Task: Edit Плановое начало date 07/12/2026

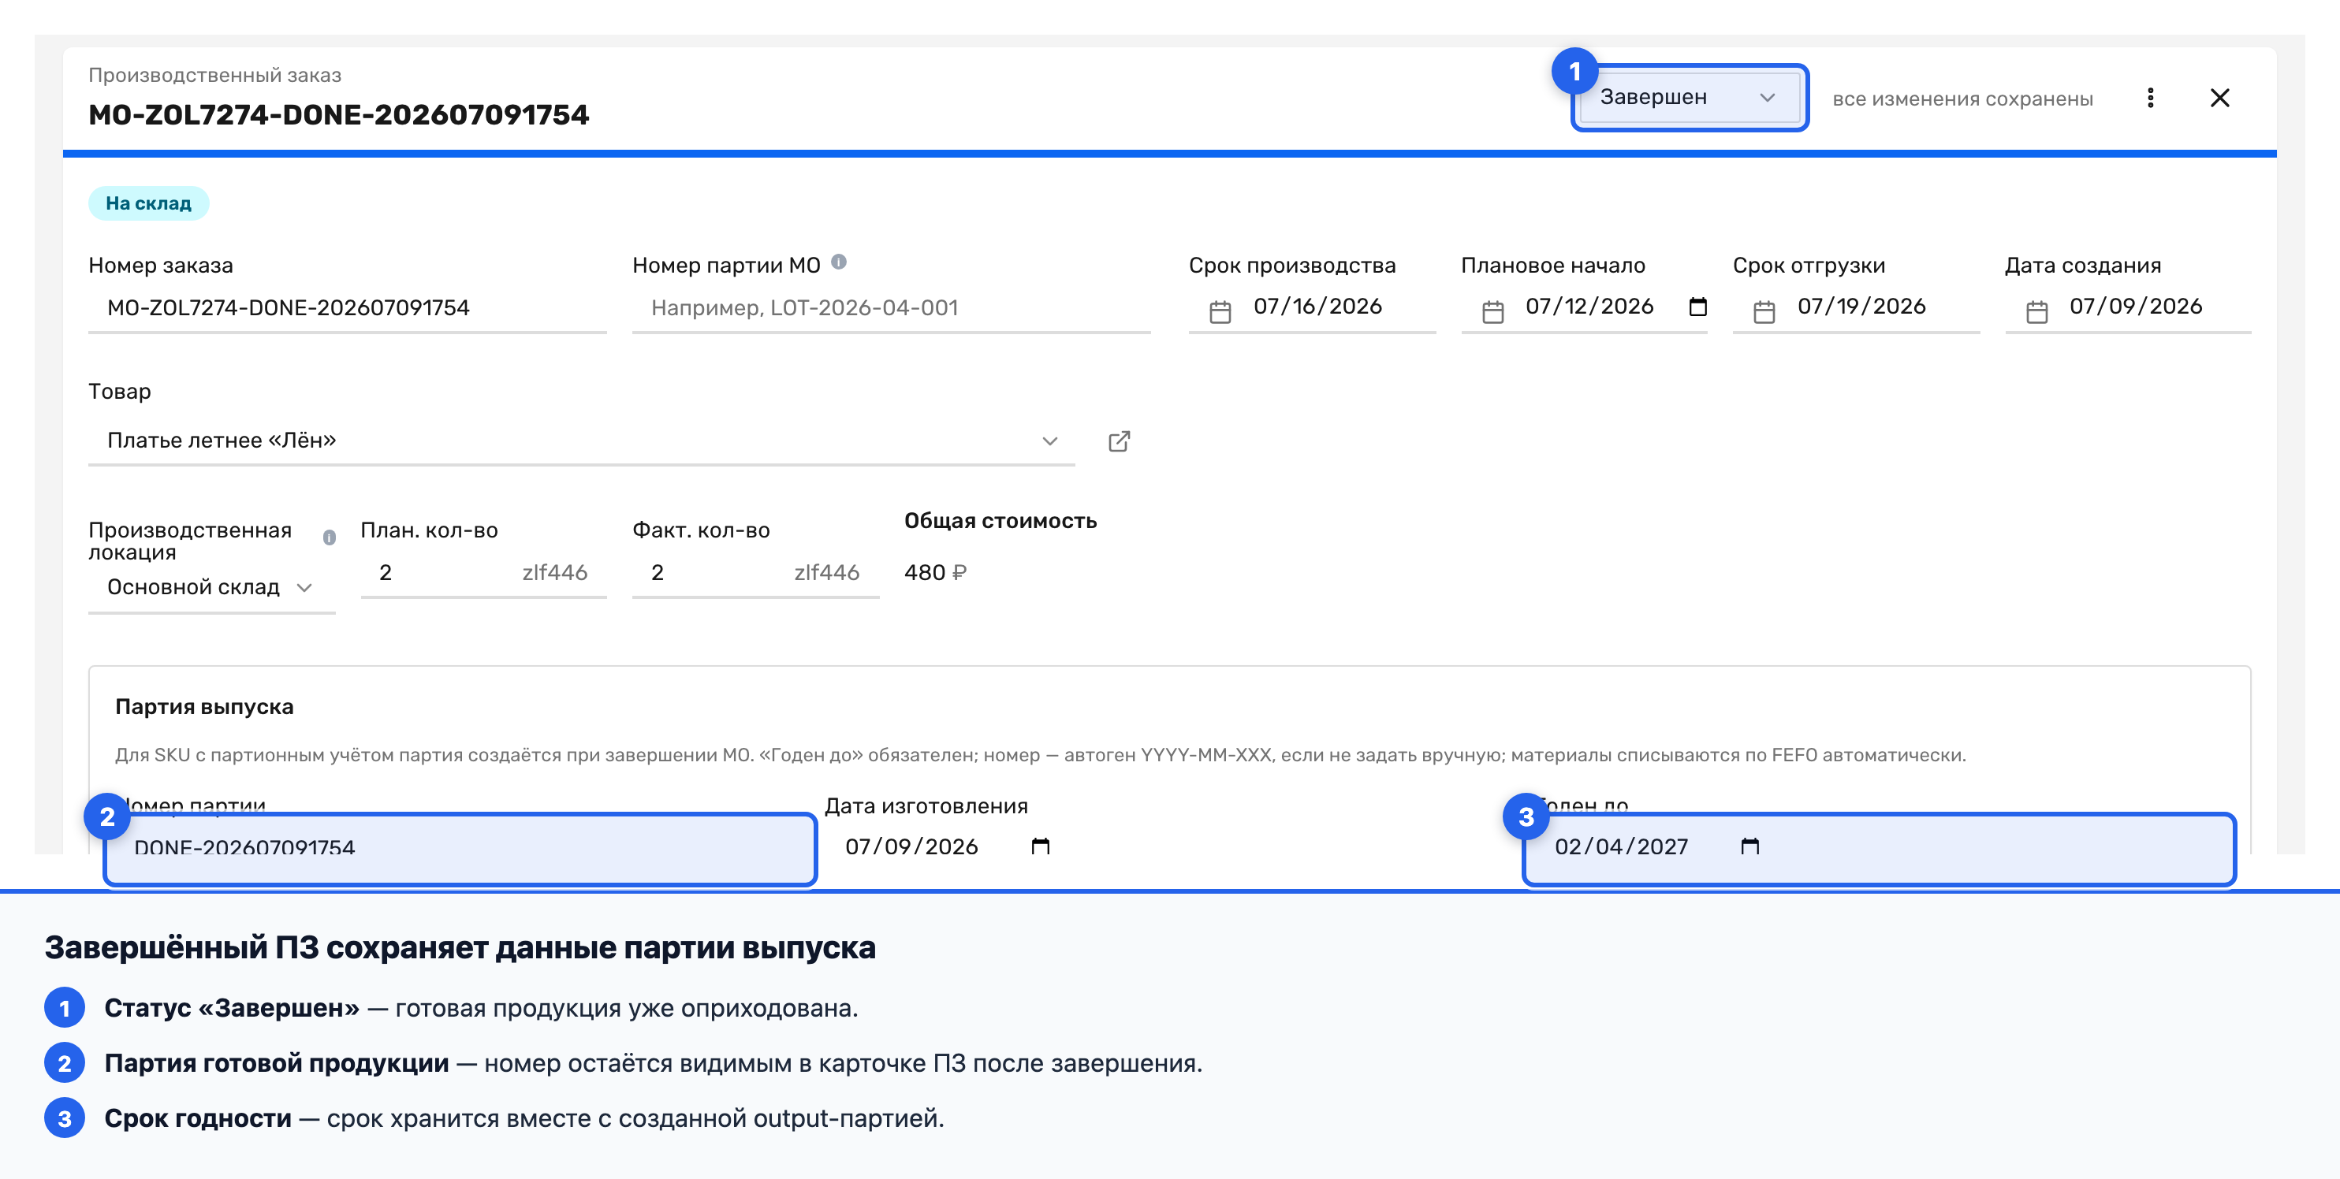Action: pyautogui.click(x=1589, y=307)
